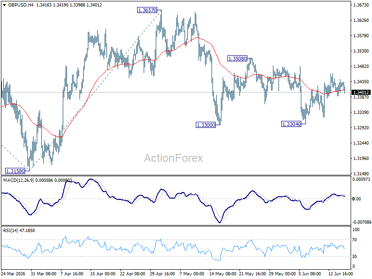Select the current price tag 1.34012
The image size is (372, 279).
click(361, 92)
